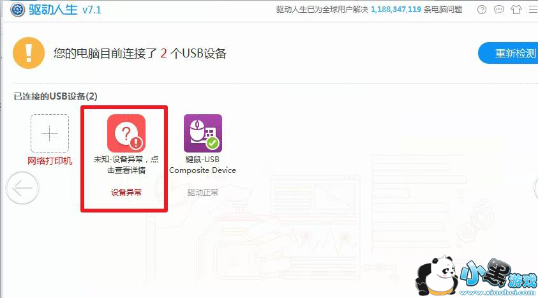Click the 1,188,347,119 problems counter
This screenshot has height=298, width=538.
[x=396, y=10]
